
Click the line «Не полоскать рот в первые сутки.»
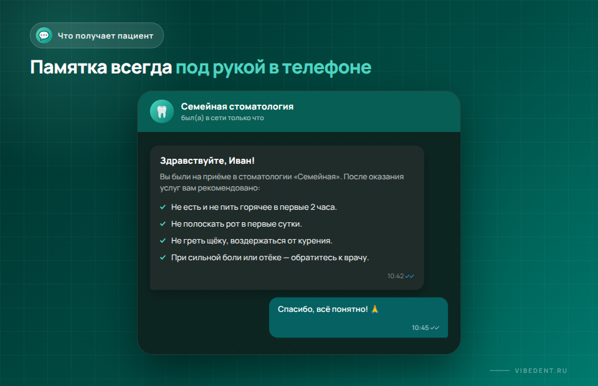click(237, 224)
